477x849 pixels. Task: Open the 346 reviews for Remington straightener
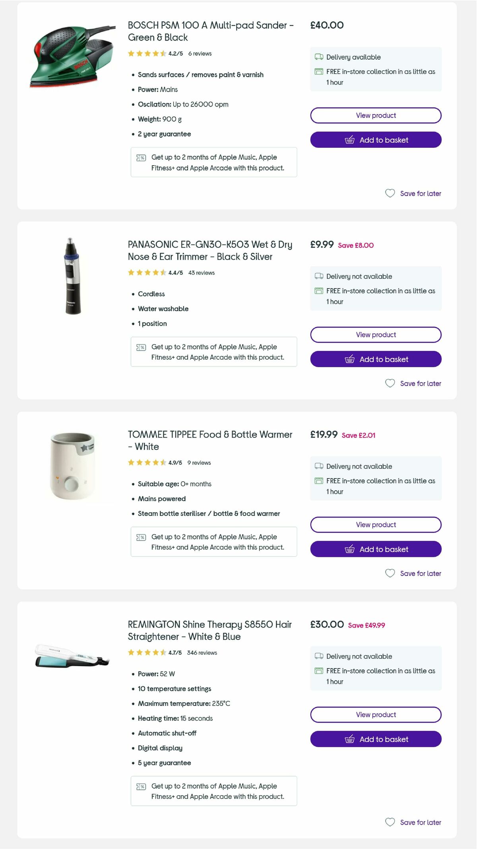click(x=203, y=652)
